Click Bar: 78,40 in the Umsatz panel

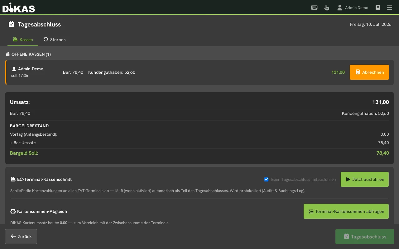[20, 114]
